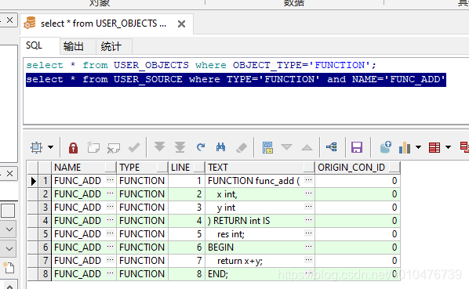This screenshot has width=469, height=289.
Task: Switch to the 输出 tab
Action: 78,46
